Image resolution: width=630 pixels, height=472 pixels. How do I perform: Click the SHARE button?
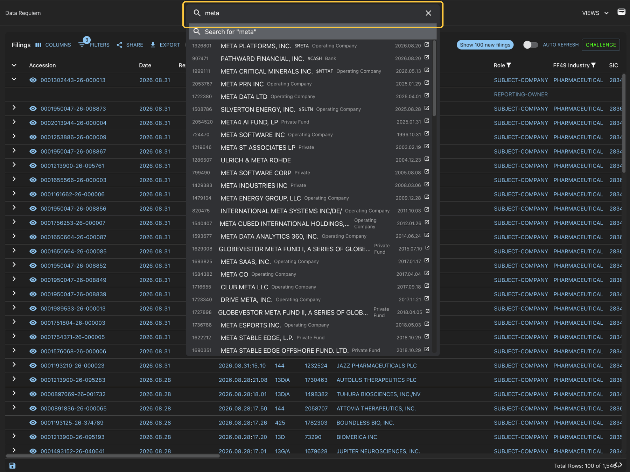130,45
